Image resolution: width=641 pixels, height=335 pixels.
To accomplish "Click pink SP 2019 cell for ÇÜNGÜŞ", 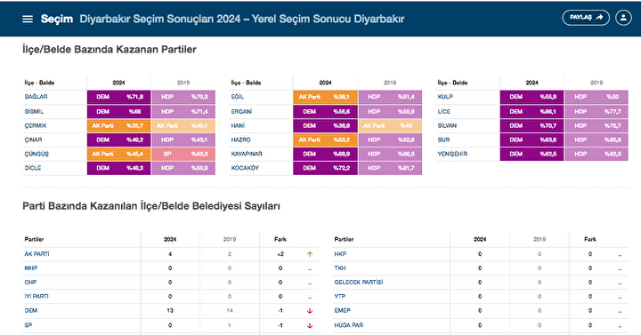I will coord(183,154).
